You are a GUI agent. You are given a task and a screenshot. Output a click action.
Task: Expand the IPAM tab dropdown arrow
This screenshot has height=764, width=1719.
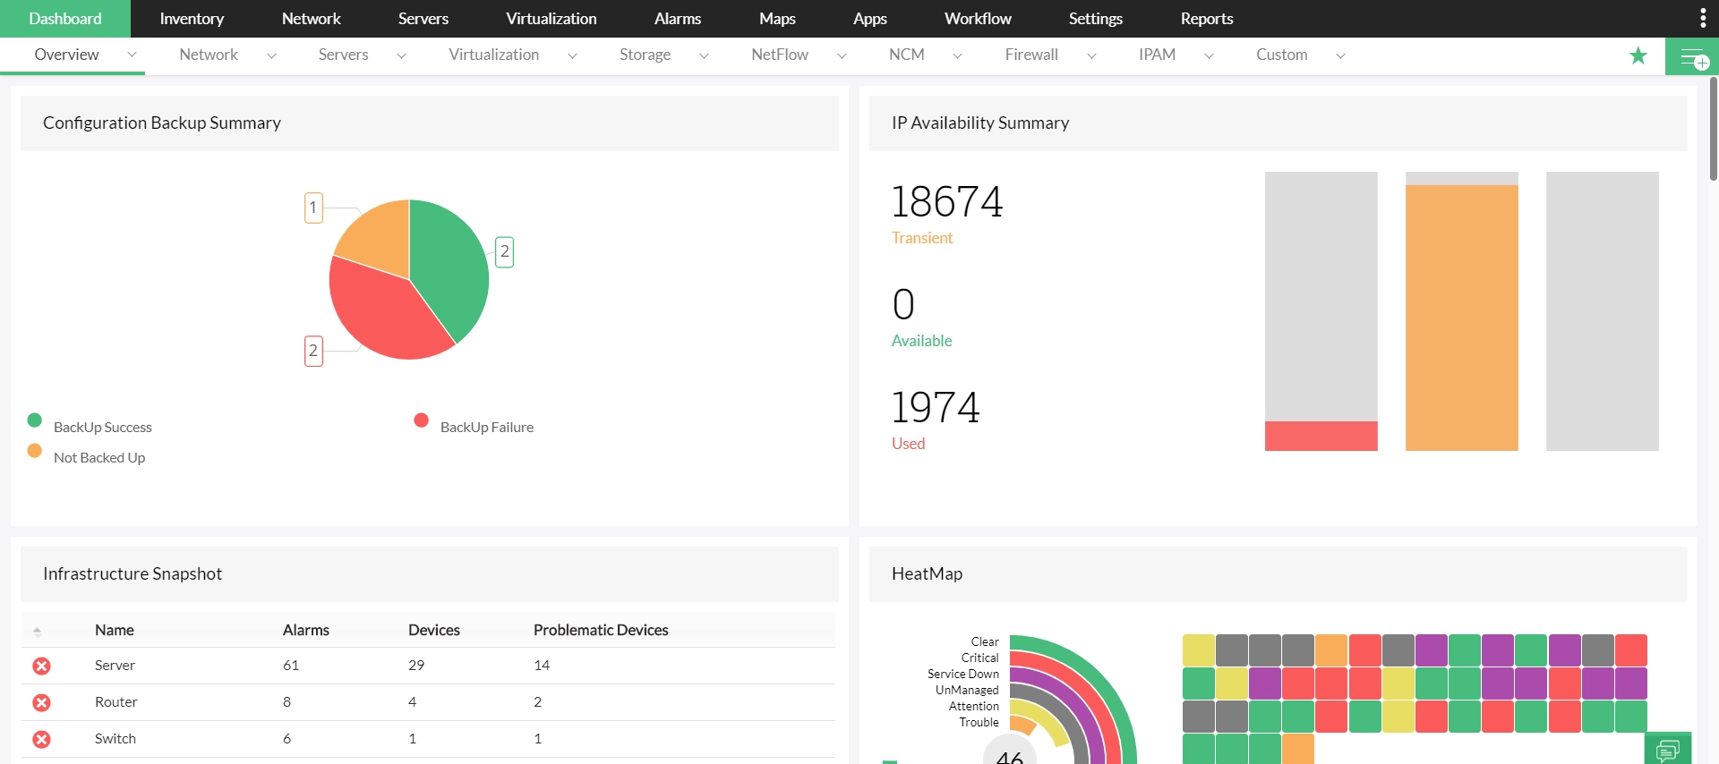click(x=1209, y=55)
